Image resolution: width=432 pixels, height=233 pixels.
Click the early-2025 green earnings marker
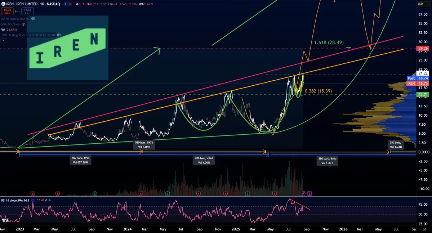[x=248, y=194]
